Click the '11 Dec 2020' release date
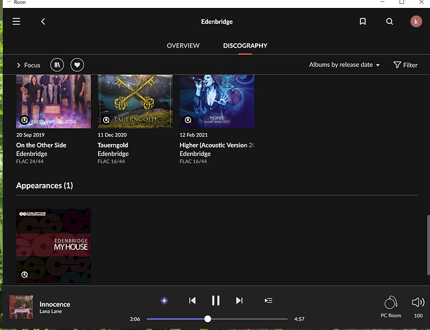This screenshot has width=430, height=330. [x=112, y=135]
